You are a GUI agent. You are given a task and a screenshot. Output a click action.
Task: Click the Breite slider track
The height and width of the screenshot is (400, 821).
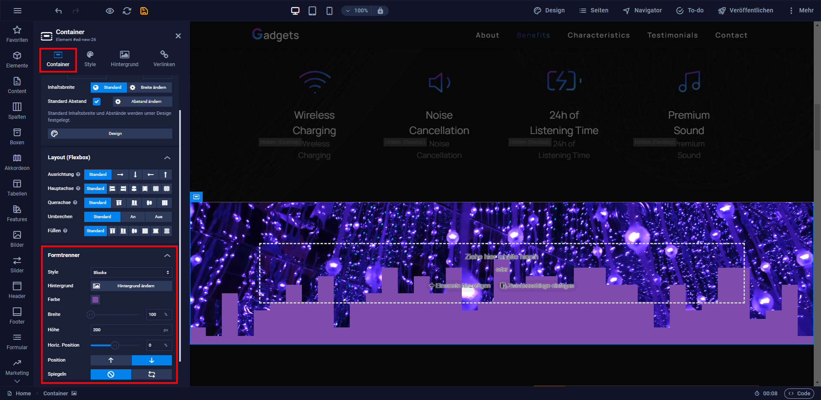point(115,315)
